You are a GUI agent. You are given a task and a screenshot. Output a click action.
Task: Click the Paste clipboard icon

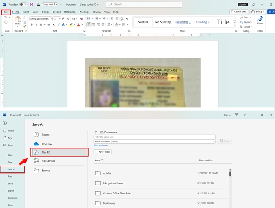[18, 20]
